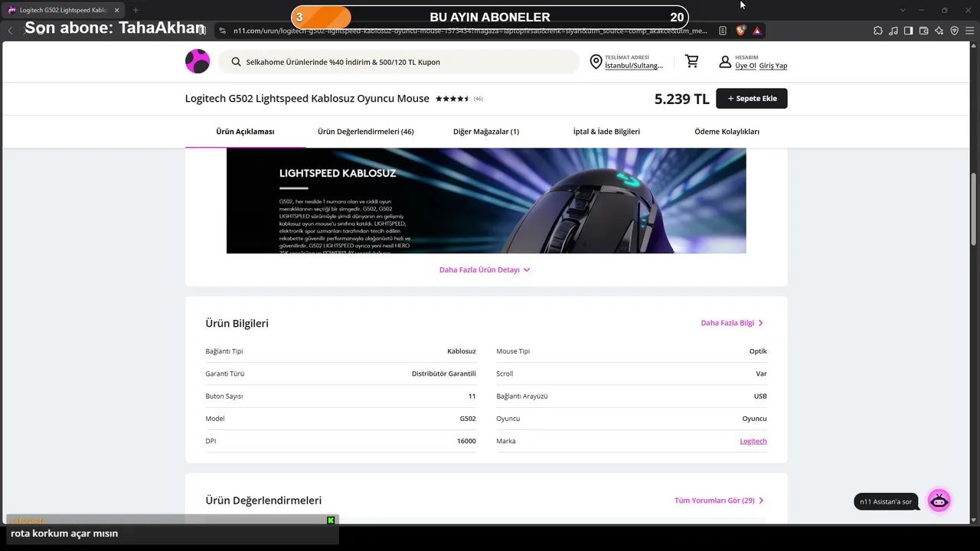This screenshot has height=551, width=980.
Task: Open the n11 Asistan chatbot icon
Action: (939, 500)
